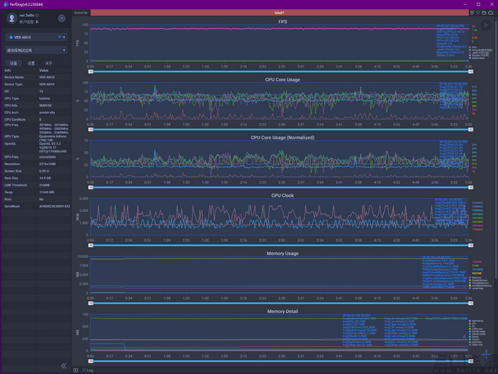Click the CPU Core Usage right range handle
The height and width of the screenshot is (374, 498).
[471, 129]
